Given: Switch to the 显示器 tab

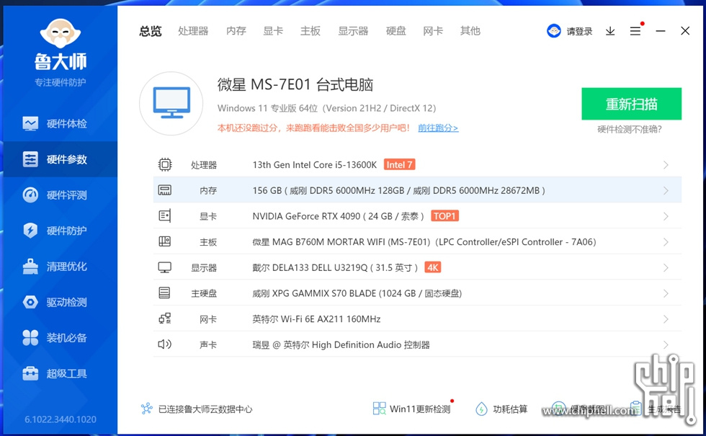Looking at the screenshot, I should point(353,31).
